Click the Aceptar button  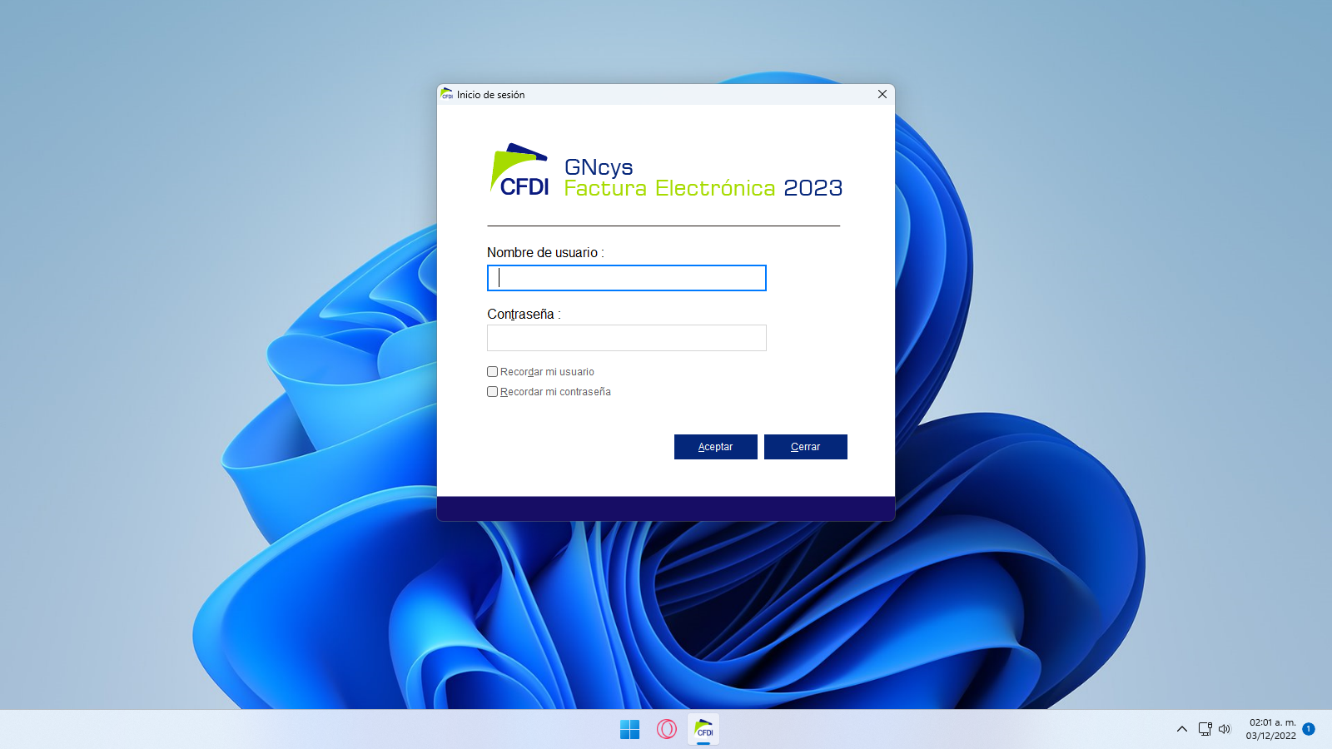716,447
